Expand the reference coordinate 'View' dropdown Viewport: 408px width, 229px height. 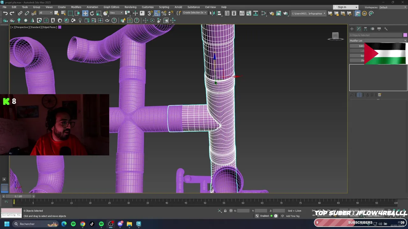coord(116,13)
